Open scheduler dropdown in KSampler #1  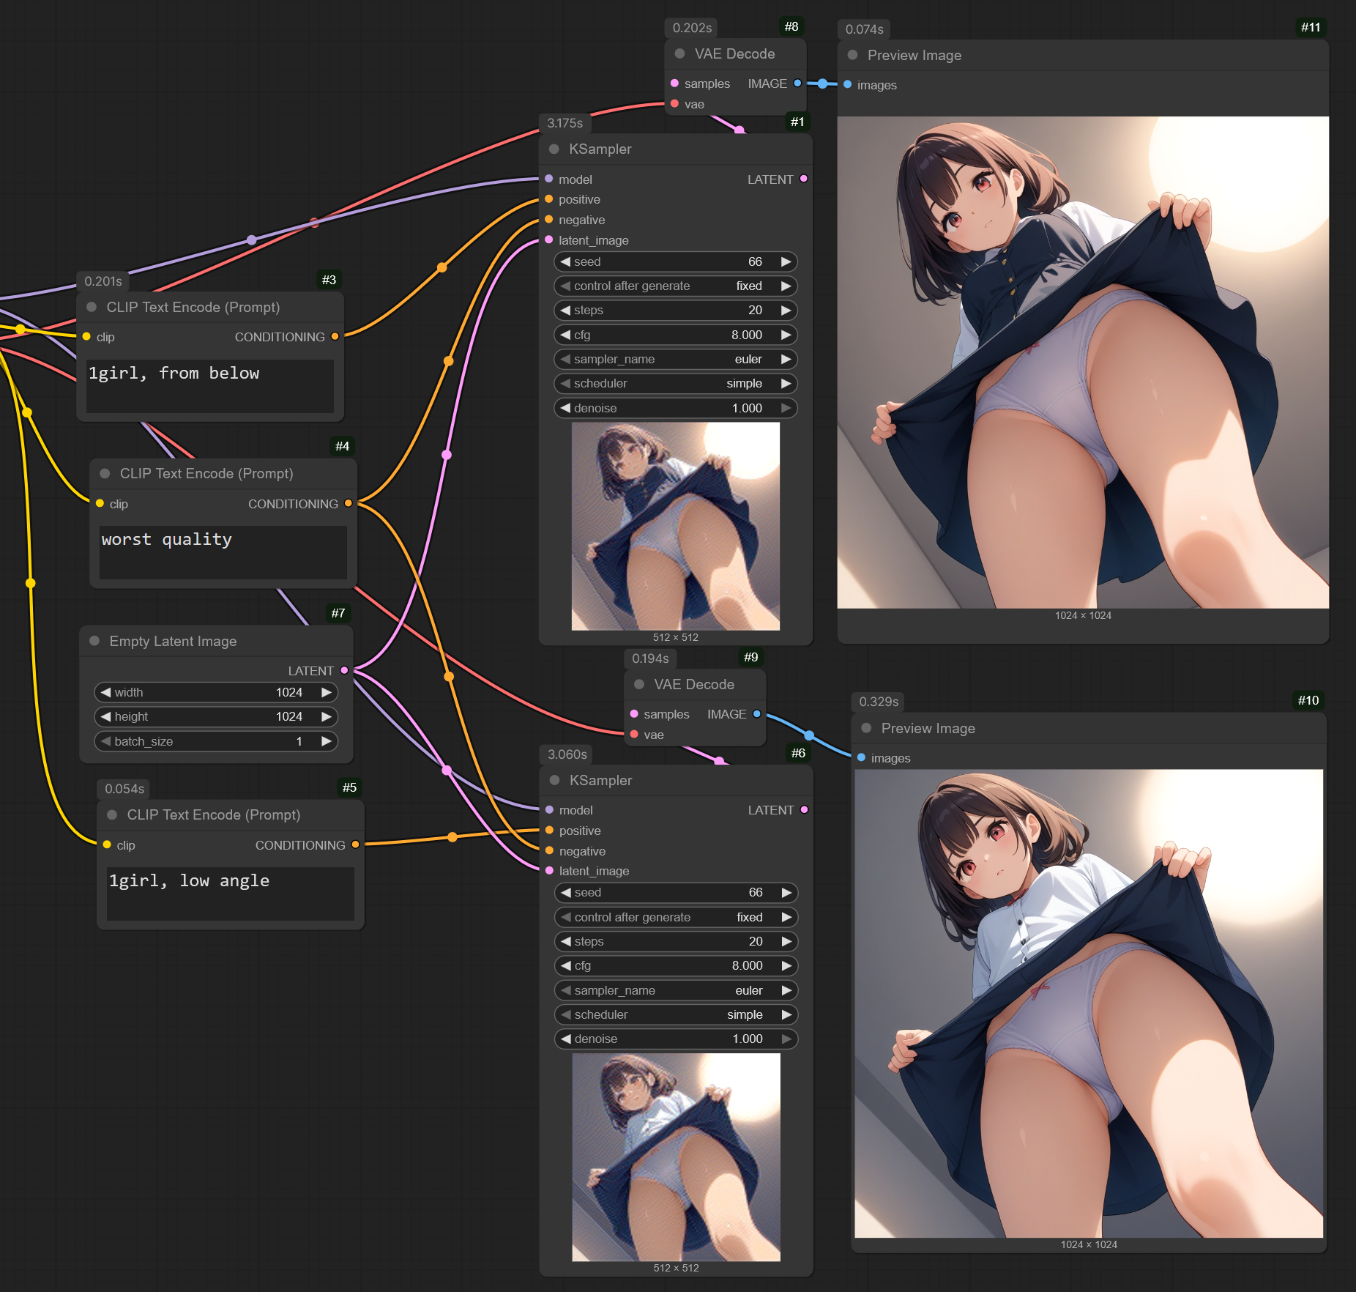coord(676,383)
